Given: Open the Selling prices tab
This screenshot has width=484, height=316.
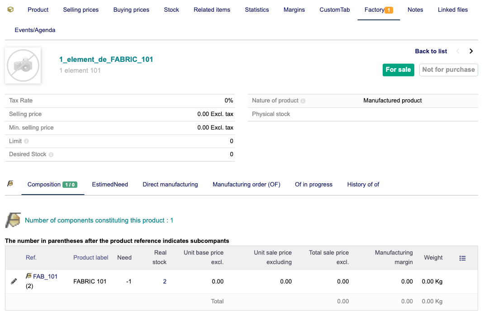Looking at the screenshot, I should pyautogui.click(x=81, y=9).
